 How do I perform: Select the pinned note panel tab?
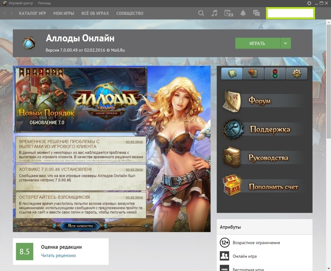click(x=253, y=74)
